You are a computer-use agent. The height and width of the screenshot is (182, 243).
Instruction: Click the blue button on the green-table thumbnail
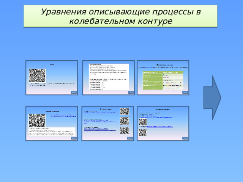click(185, 92)
